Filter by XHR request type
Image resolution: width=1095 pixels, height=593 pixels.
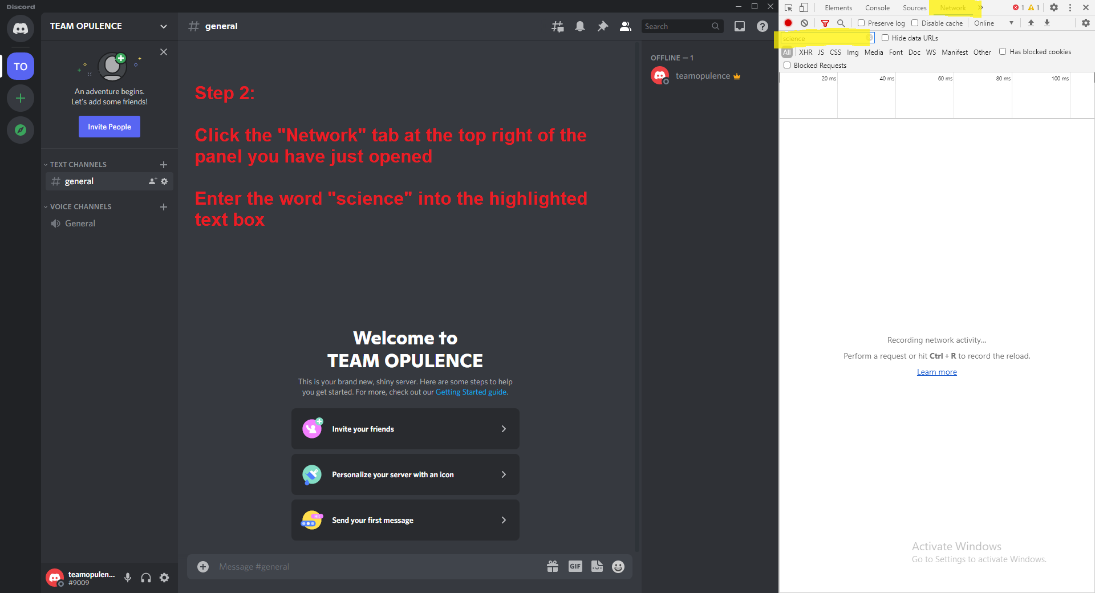tap(805, 52)
